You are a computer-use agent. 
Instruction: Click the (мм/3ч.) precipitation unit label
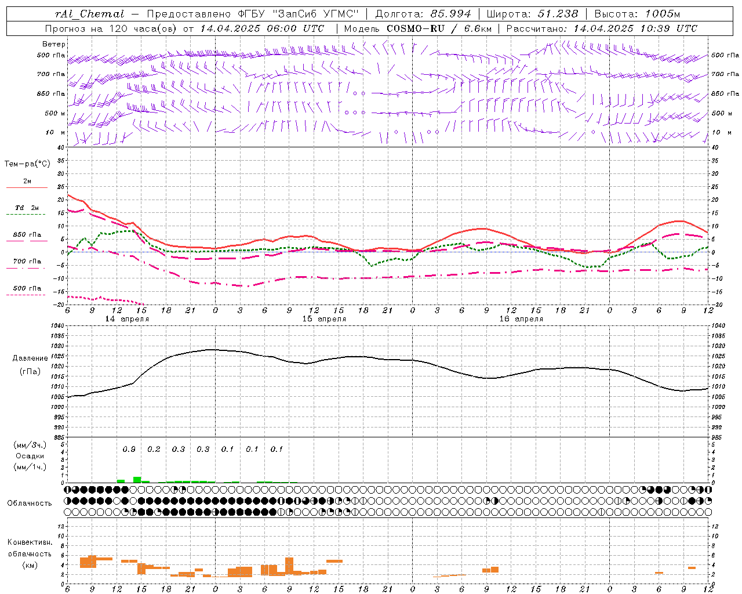click(x=30, y=445)
